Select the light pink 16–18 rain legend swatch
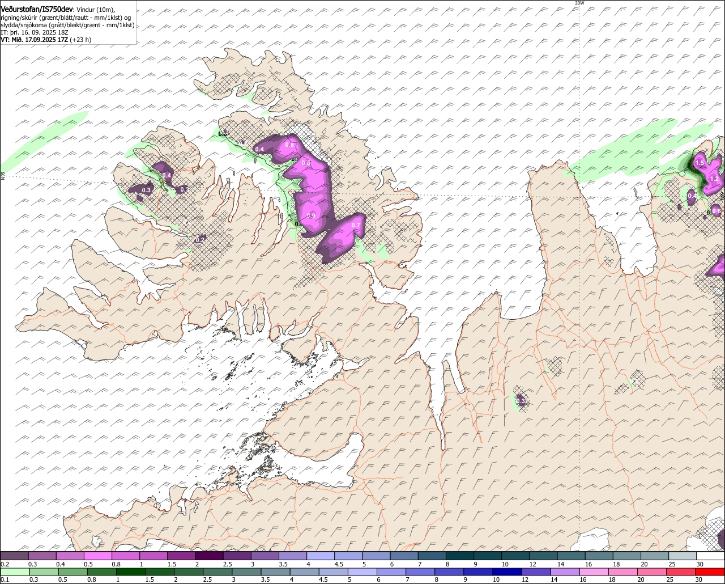 click(x=595, y=572)
